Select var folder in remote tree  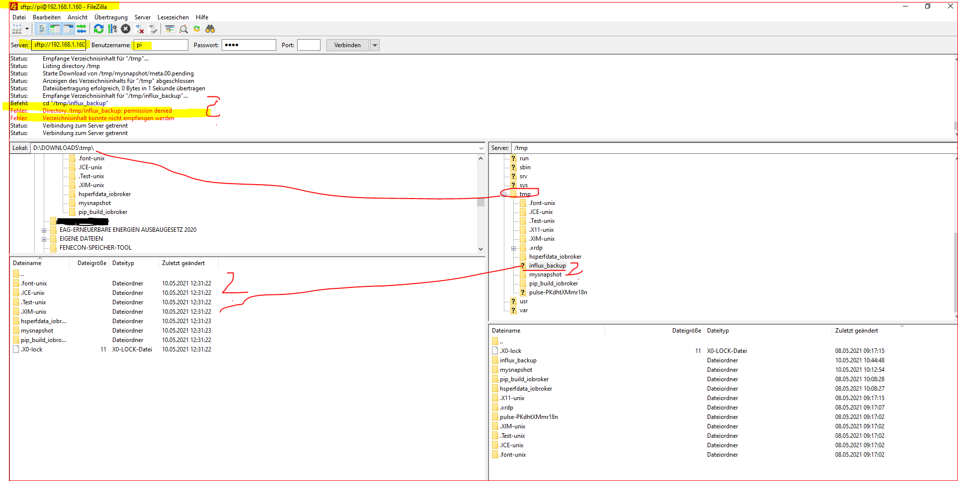(x=524, y=310)
